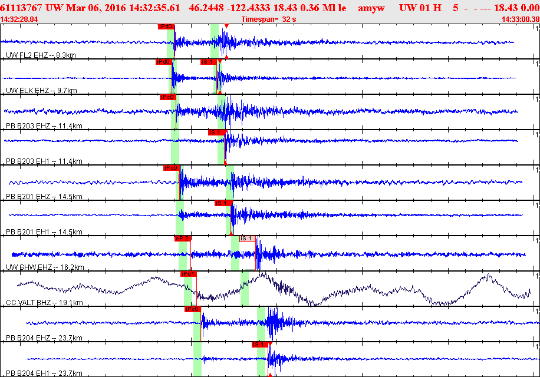Image resolution: width=540 pixels, height=377 pixels.
Task: Select the eP 2 pick flag on BHW EHZ
Action: coord(183,239)
